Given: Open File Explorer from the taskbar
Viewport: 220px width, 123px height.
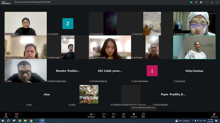Looking at the screenshot, I should coord(25,121).
